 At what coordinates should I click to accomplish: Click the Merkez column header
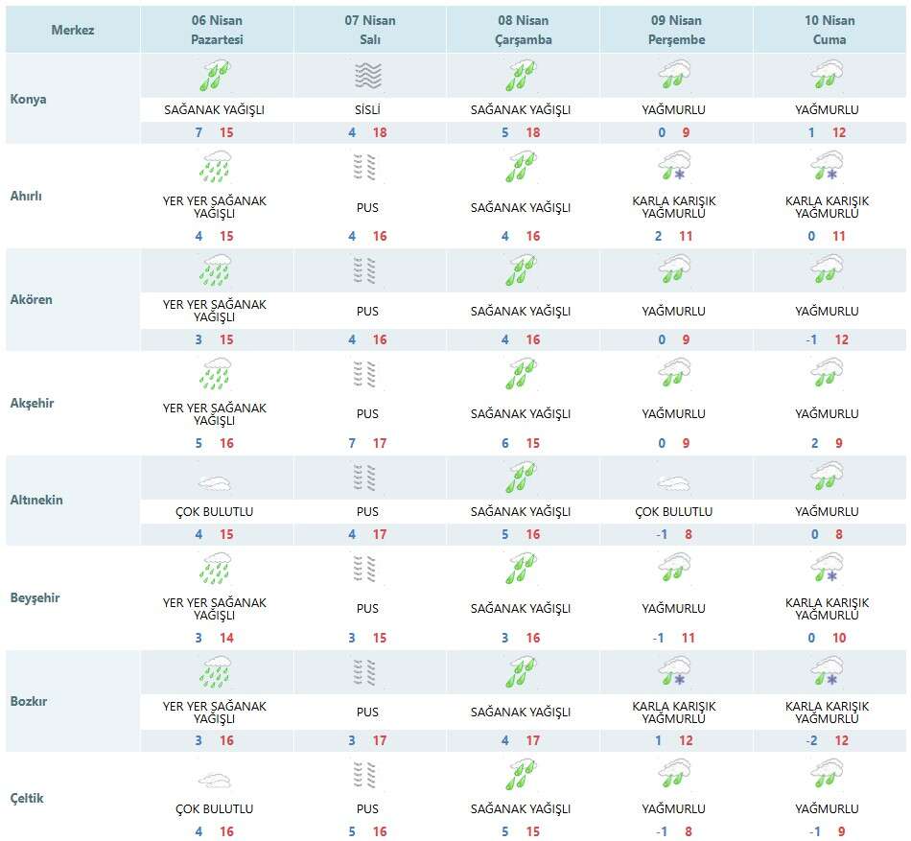(73, 30)
